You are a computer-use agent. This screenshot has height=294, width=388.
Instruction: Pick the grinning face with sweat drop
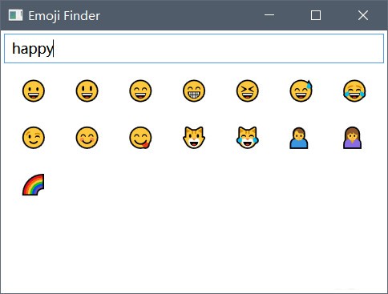click(x=301, y=91)
